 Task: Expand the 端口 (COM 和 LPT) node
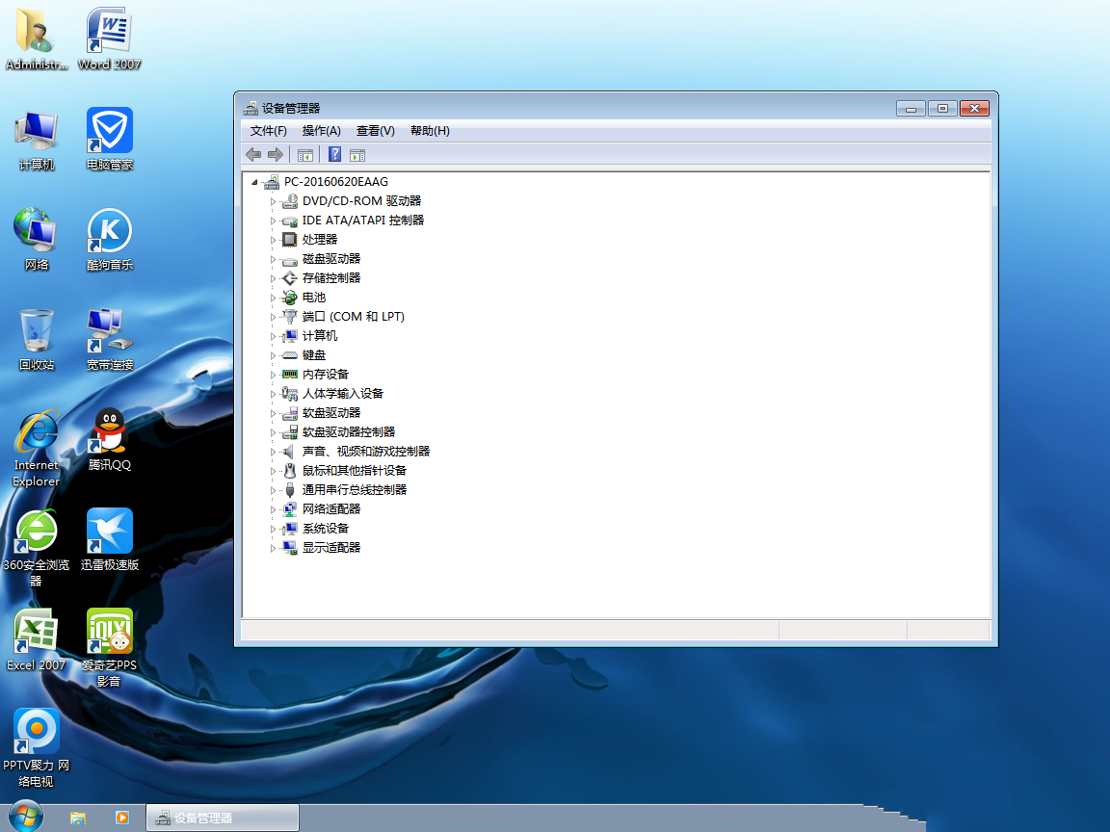pyautogui.click(x=273, y=317)
